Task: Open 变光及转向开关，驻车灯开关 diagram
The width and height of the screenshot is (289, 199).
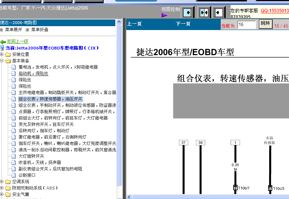Action: pyautogui.click(x=46, y=124)
